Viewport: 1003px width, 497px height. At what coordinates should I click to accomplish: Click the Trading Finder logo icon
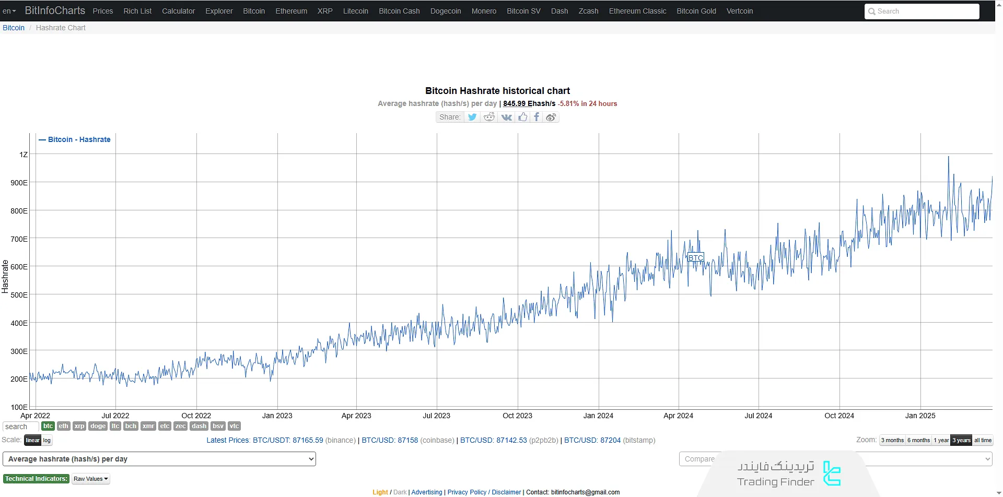coord(831,474)
